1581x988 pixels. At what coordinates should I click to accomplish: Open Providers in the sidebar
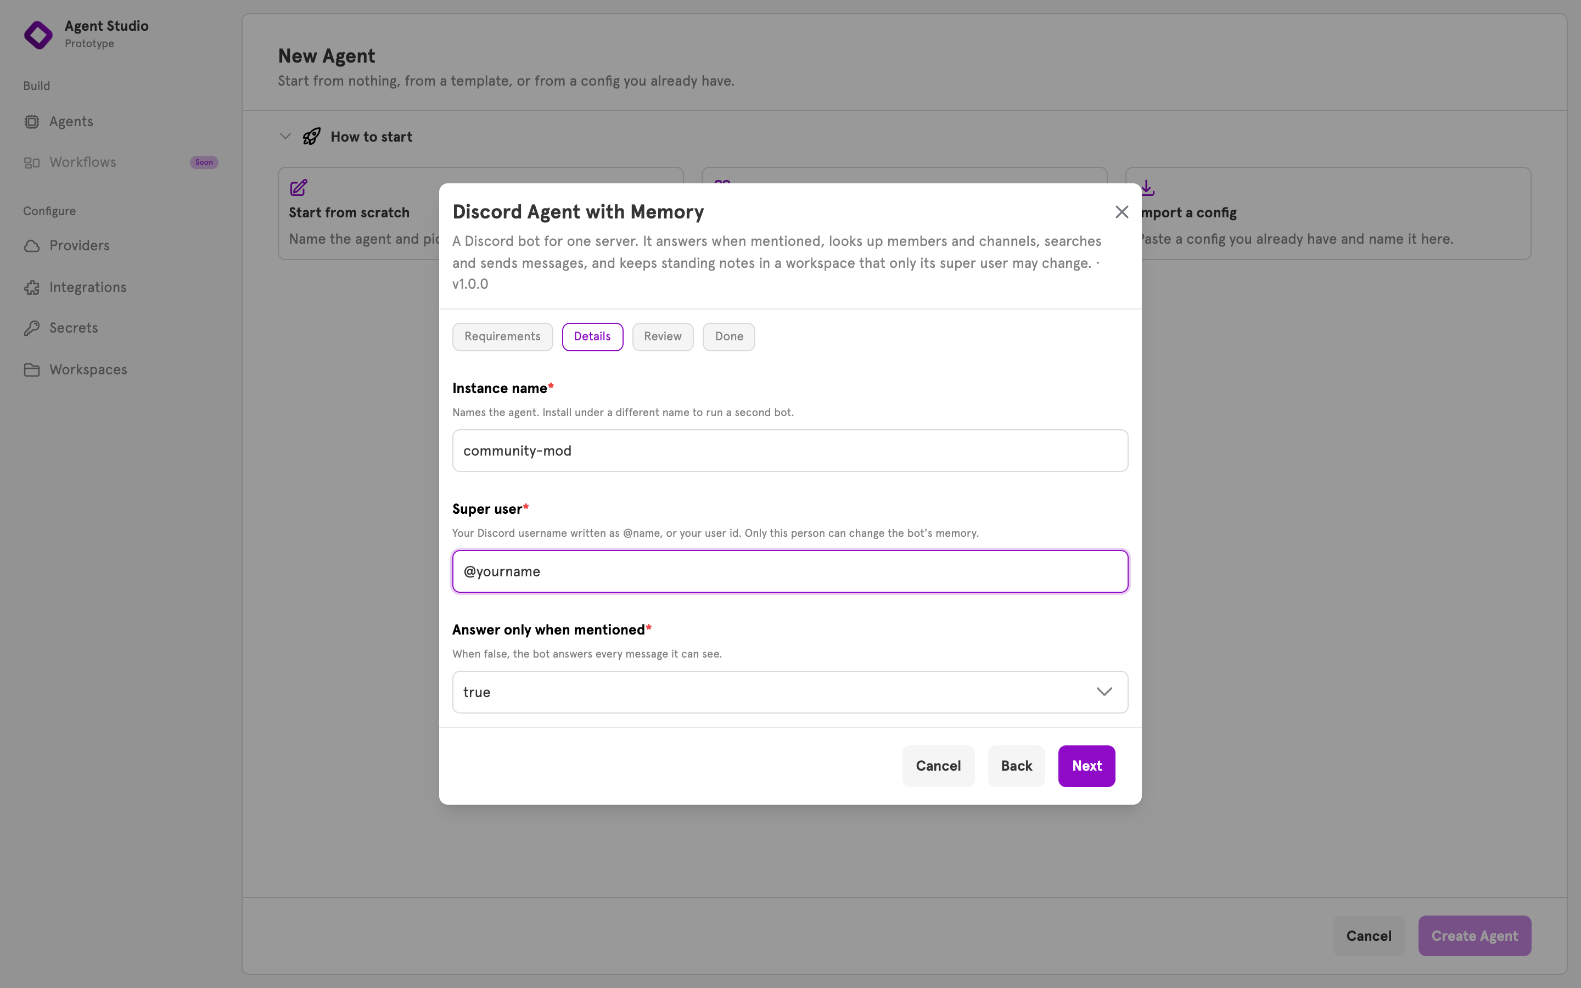tap(80, 246)
